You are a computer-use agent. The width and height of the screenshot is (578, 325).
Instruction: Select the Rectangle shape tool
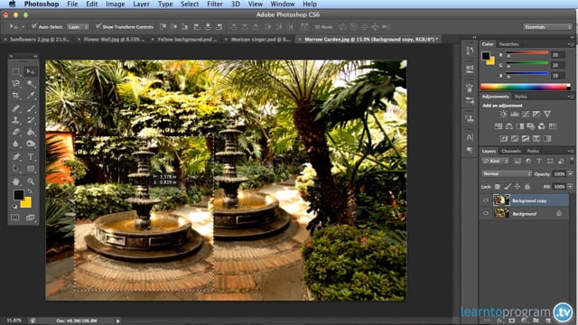[x=31, y=169]
